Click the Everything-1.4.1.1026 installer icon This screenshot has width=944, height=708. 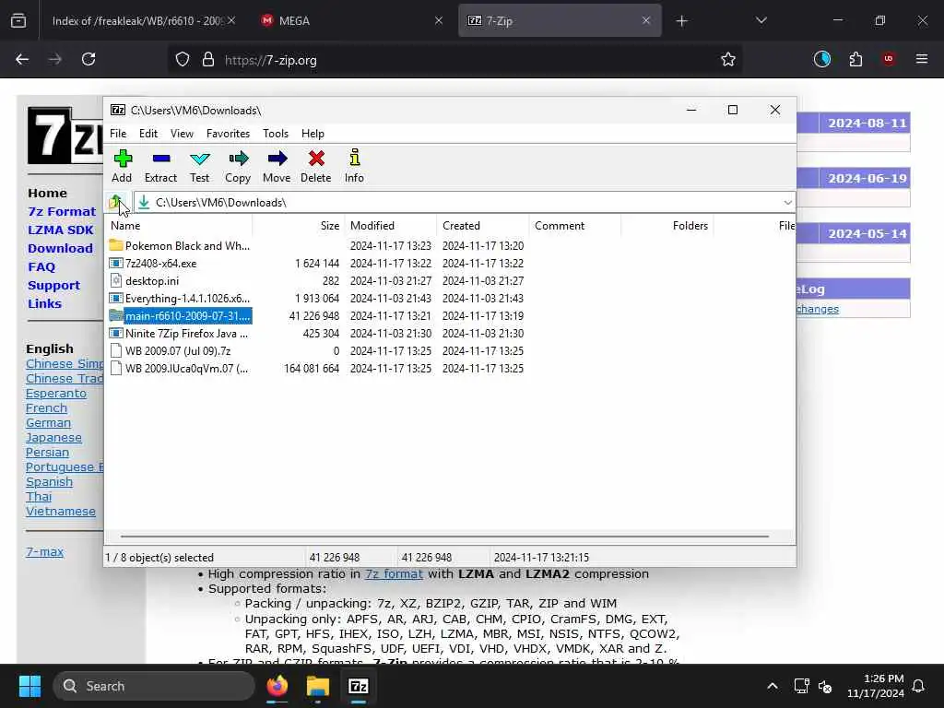coord(116,298)
